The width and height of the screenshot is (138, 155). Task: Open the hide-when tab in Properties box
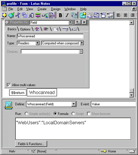65,29
